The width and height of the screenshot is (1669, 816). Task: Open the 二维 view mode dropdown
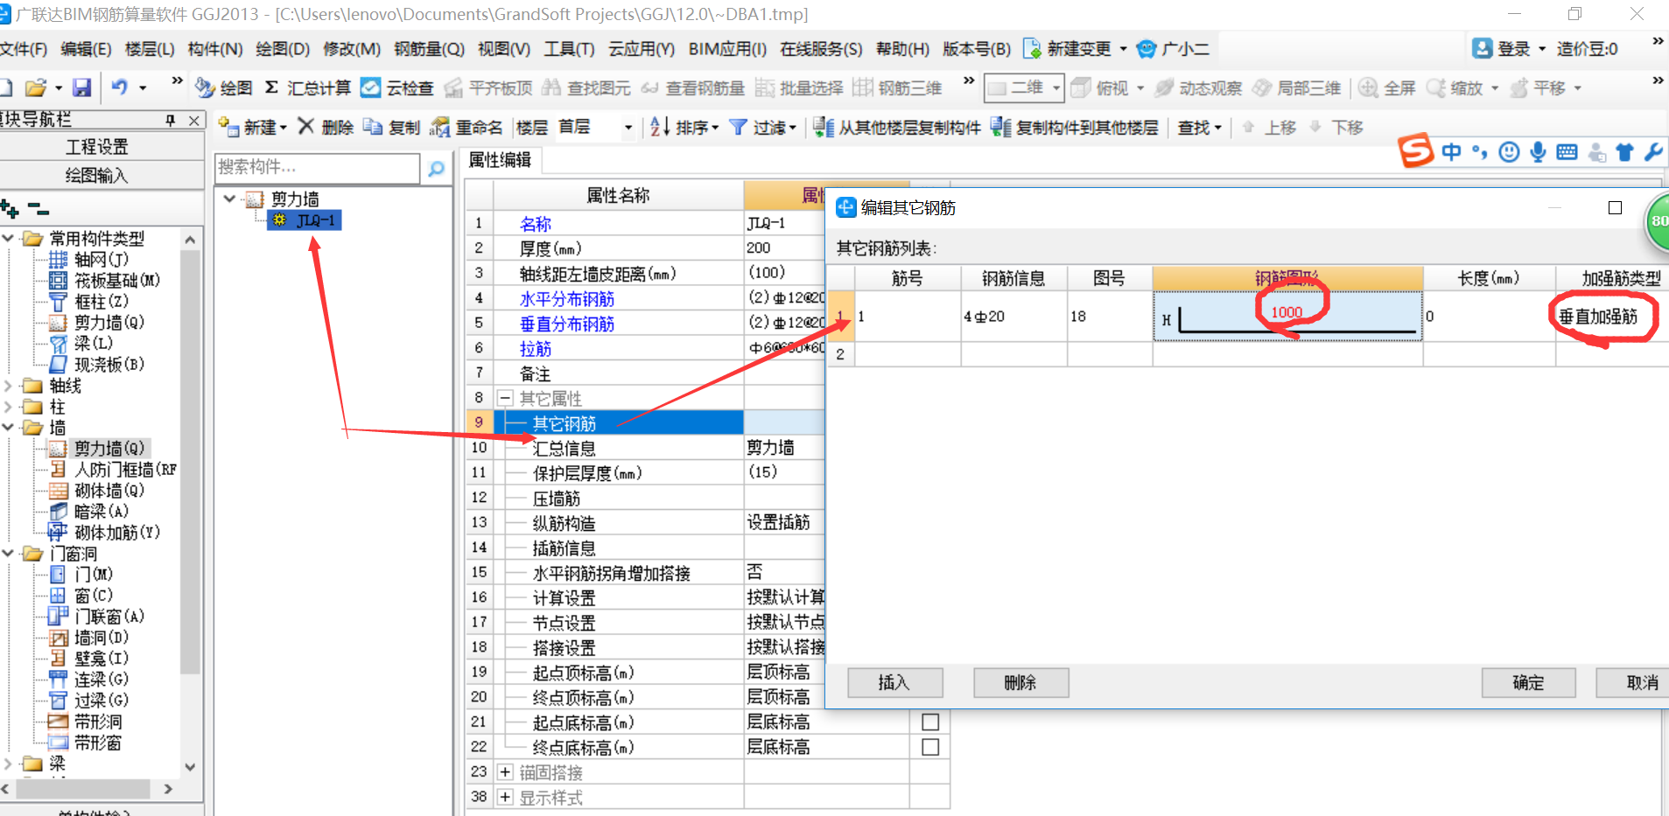point(1056,87)
